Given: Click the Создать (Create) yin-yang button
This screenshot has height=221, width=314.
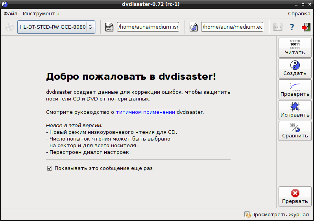Looking at the screenshot, I should pos(295,68).
